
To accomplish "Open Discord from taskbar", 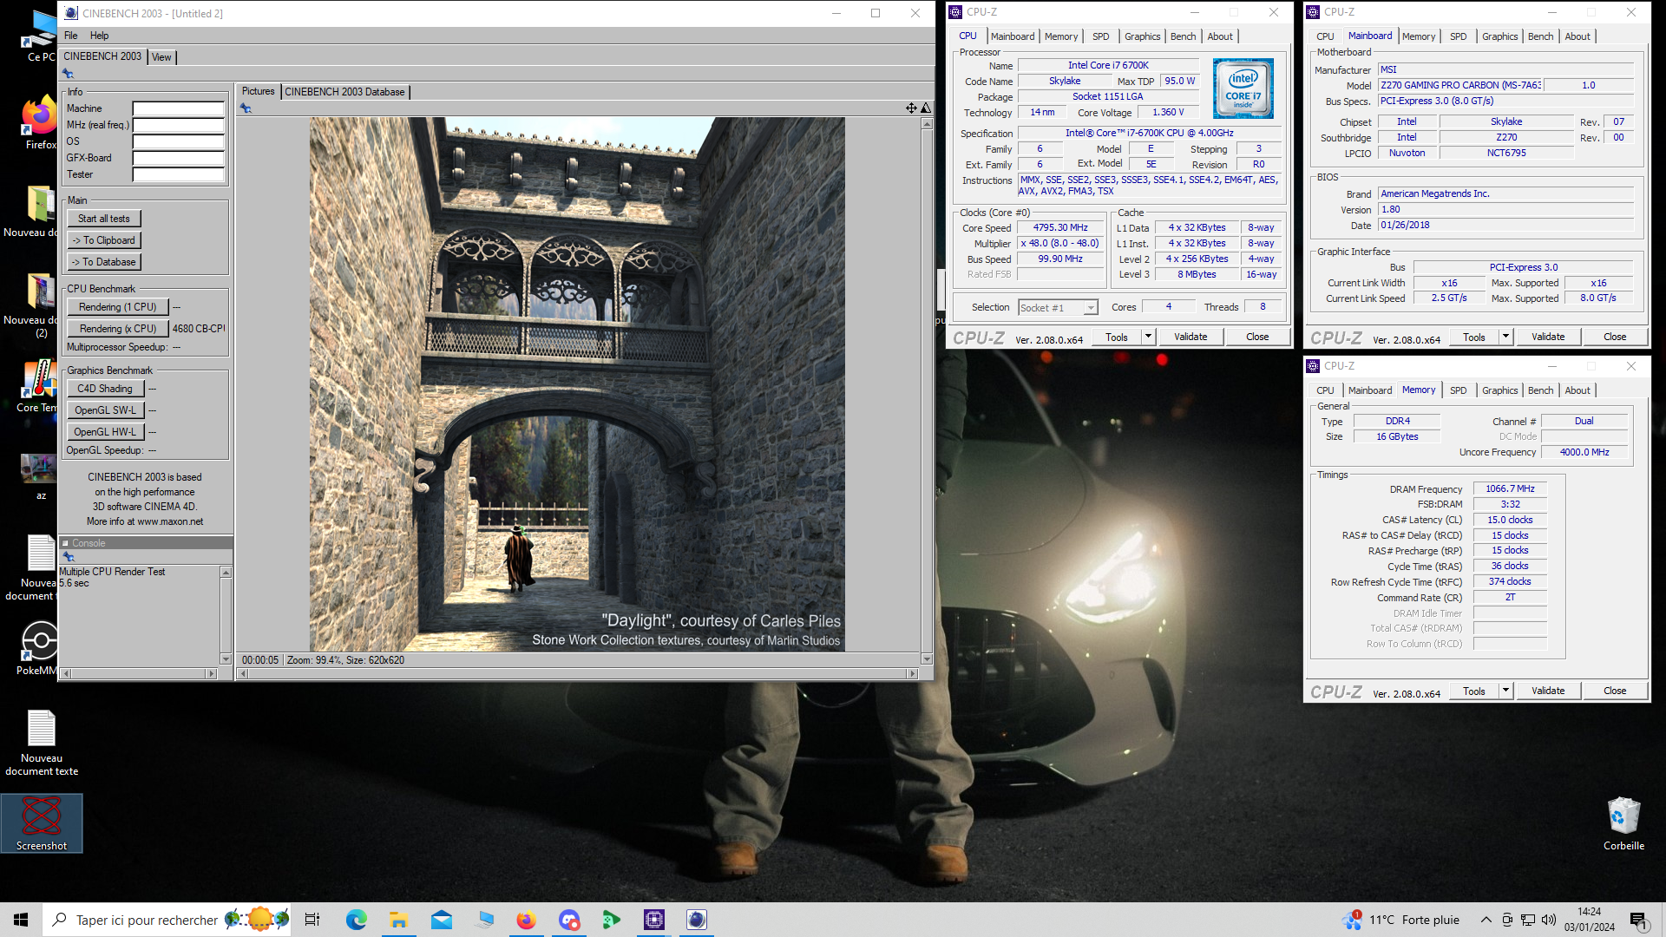I will 569,920.
